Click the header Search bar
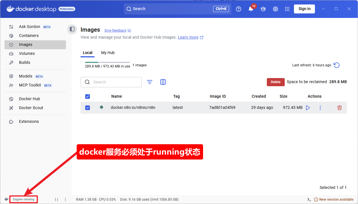This screenshot has height=204, width=358. coord(178,9)
